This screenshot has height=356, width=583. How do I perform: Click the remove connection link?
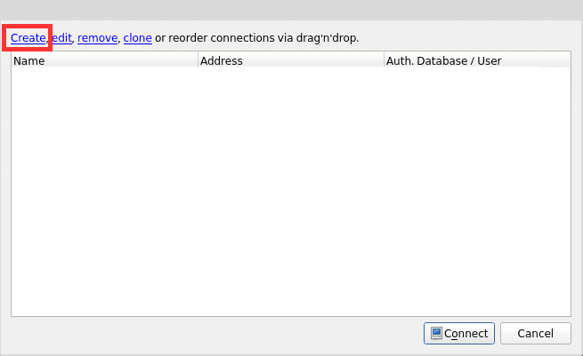(97, 38)
